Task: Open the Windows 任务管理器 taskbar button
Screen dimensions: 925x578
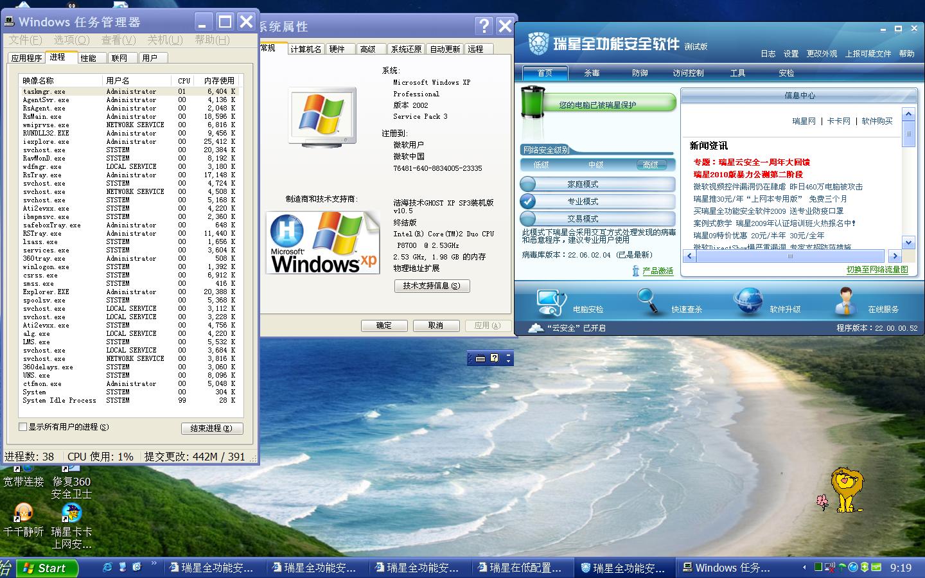Action: 726,568
